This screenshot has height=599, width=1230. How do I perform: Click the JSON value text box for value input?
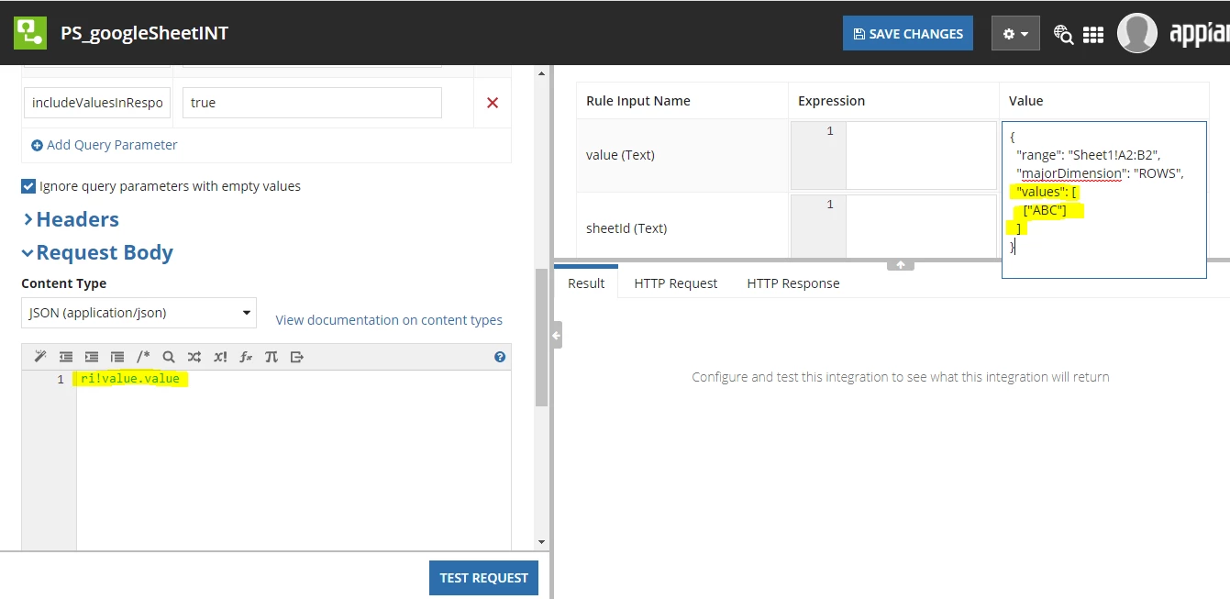coord(1103,200)
